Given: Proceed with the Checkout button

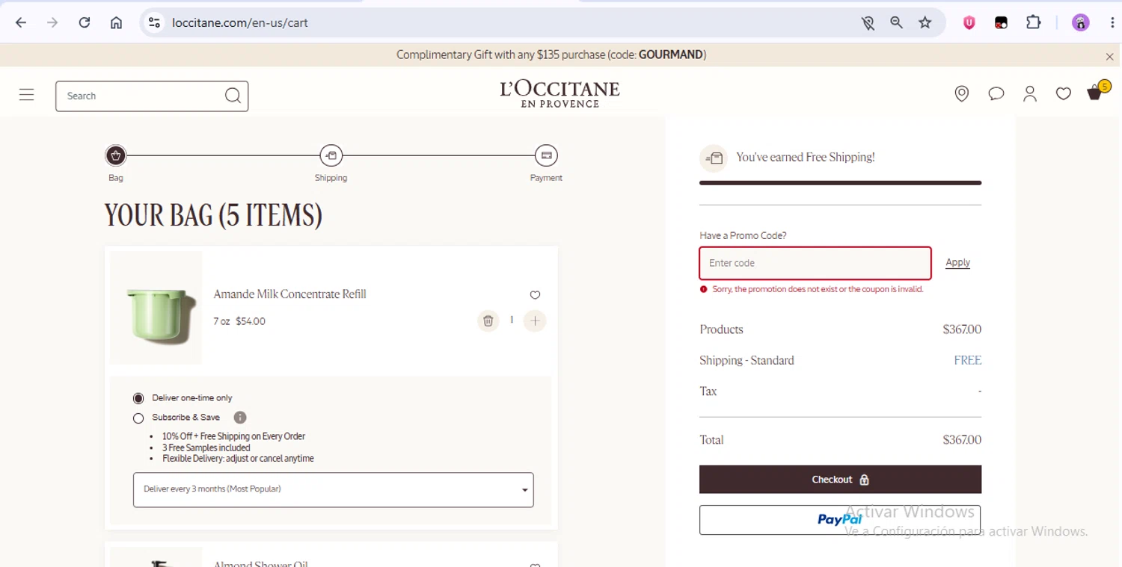Looking at the screenshot, I should 840,480.
